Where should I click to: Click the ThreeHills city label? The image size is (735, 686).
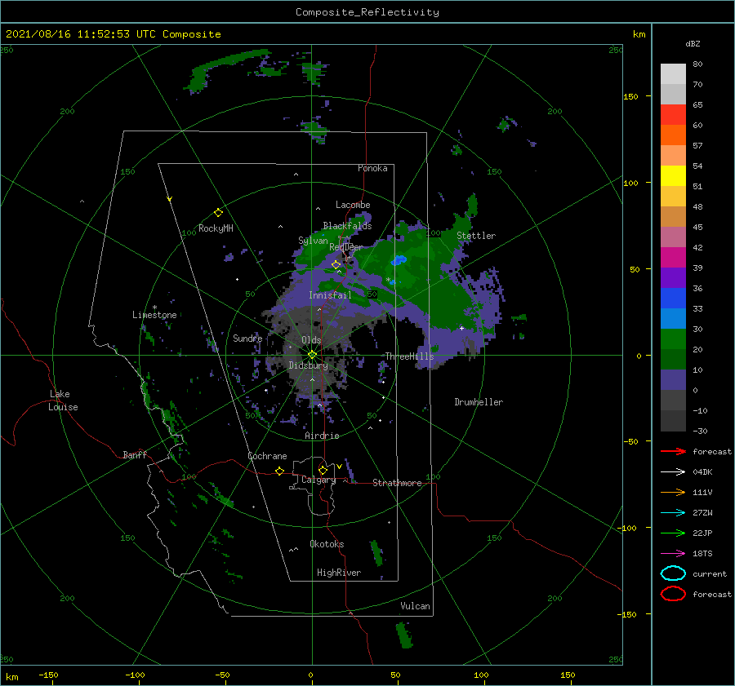tap(410, 356)
